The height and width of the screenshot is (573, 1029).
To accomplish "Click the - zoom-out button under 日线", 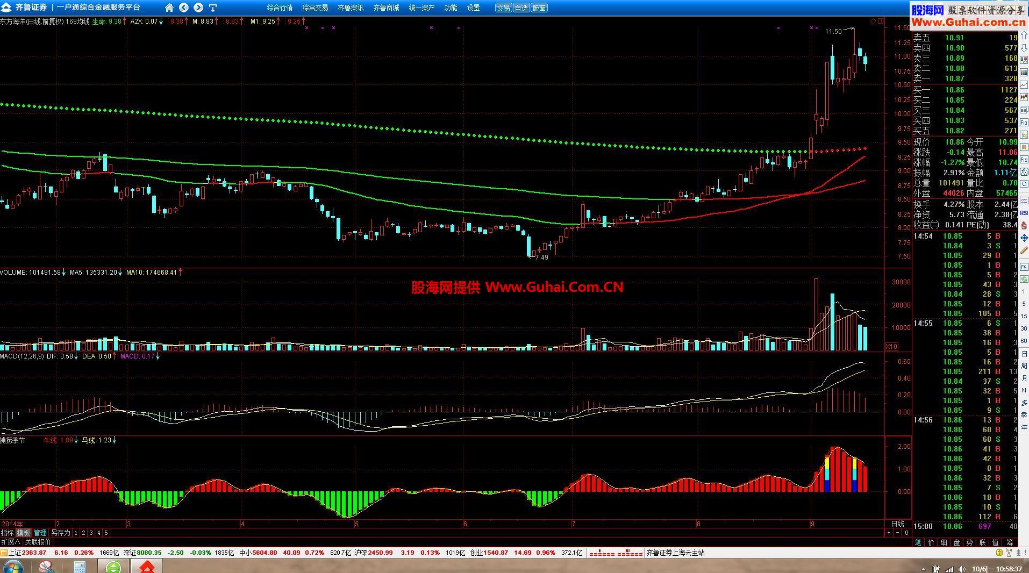I will (897, 533).
